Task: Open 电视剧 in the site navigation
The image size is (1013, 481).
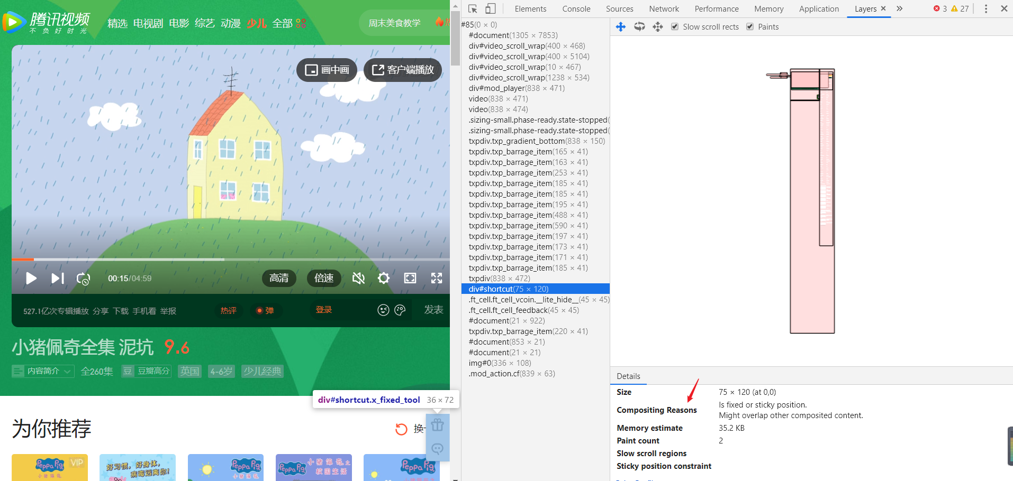Action: click(x=148, y=23)
